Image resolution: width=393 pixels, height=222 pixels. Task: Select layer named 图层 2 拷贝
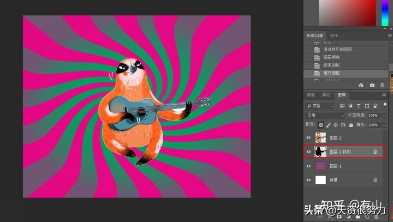(x=340, y=152)
